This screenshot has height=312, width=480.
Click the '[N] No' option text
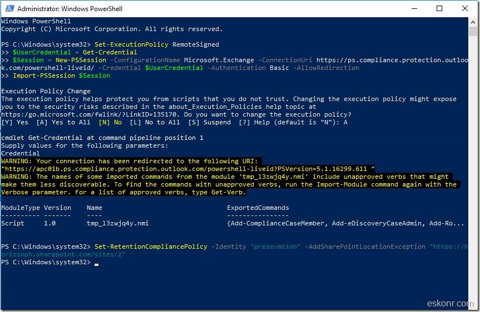click(x=110, y=122)
